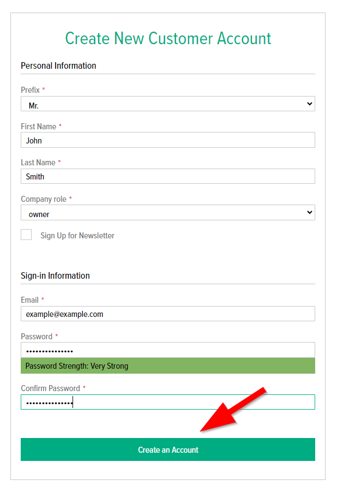Click the Sign-in Information section heading
The image size is (337, 492).
[55, 275]
